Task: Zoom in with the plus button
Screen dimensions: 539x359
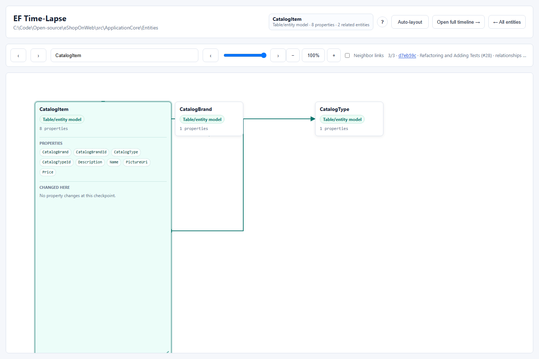Action: click(334, 55)
